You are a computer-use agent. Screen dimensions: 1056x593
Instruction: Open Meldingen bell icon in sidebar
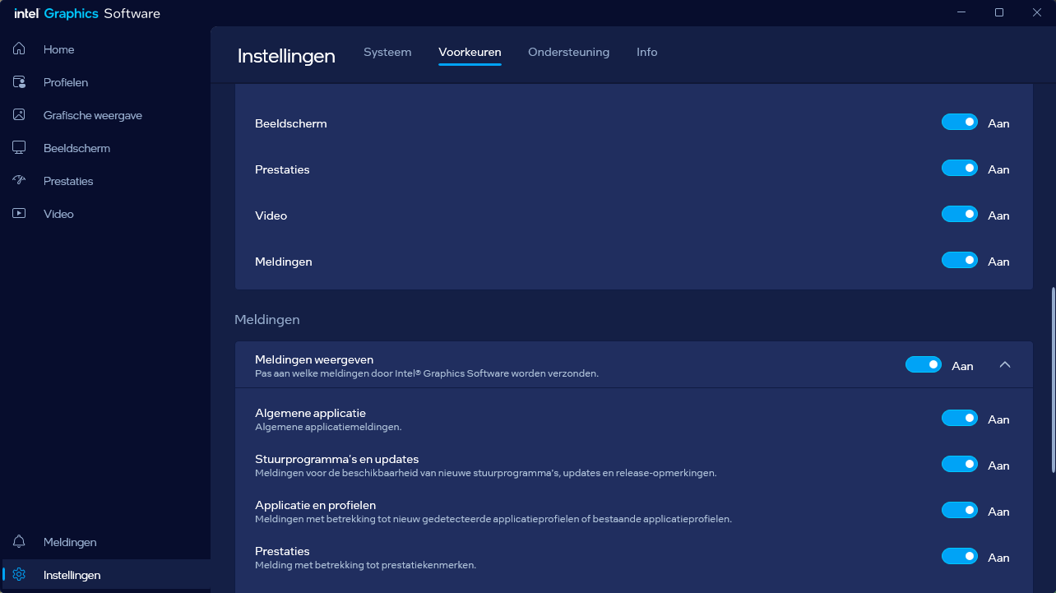[19, 542]
